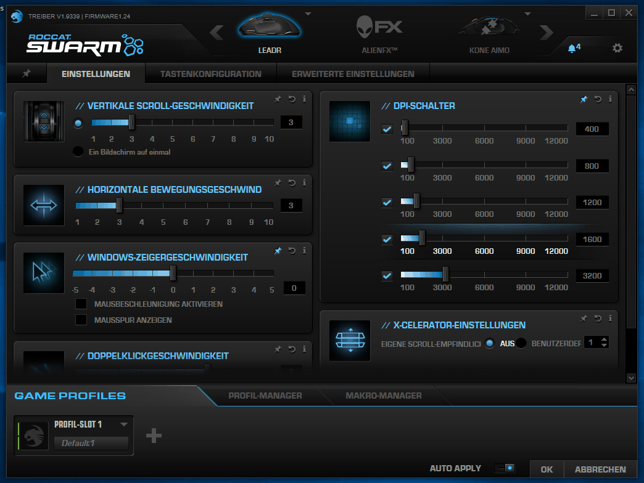Pin the horizontal movement speed panel
This screenshot has height=483, width=644.
coord(278,182)
